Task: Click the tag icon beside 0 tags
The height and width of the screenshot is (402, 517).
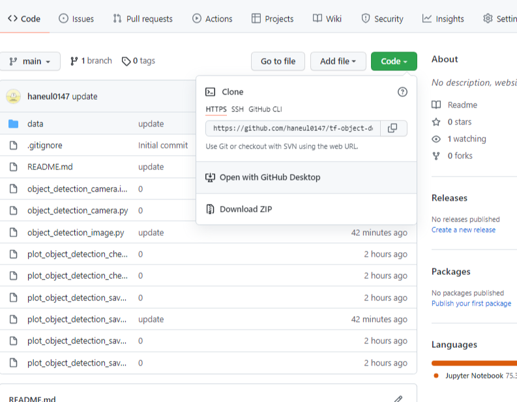Action: 126,61
